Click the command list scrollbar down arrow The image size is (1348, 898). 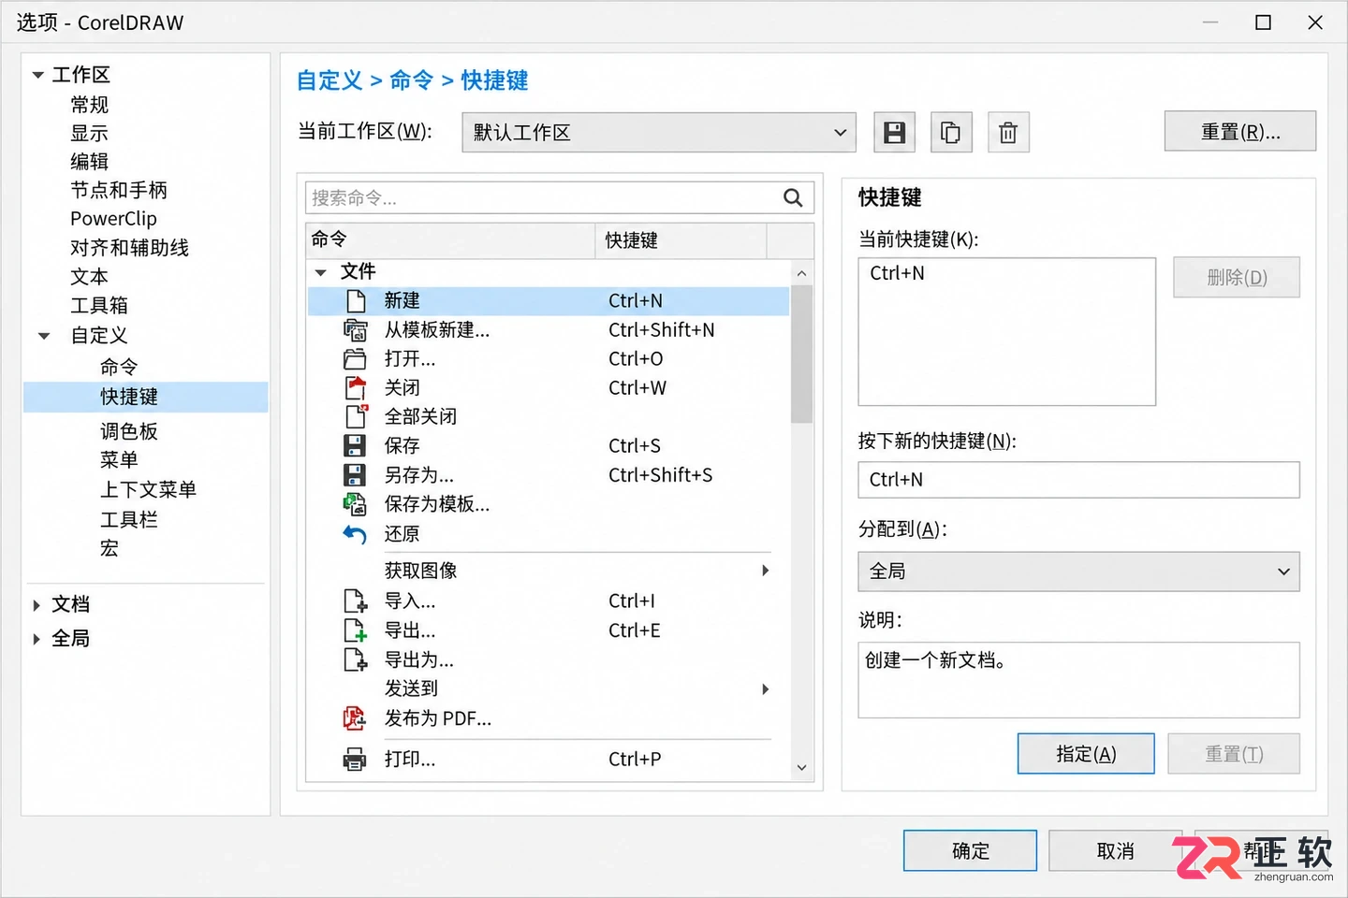(x=801, y=768)
